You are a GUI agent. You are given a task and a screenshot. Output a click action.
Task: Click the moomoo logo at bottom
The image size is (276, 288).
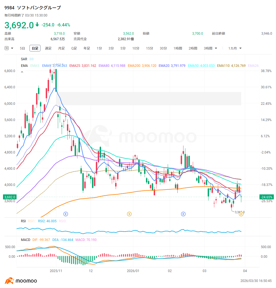[21, 281]
